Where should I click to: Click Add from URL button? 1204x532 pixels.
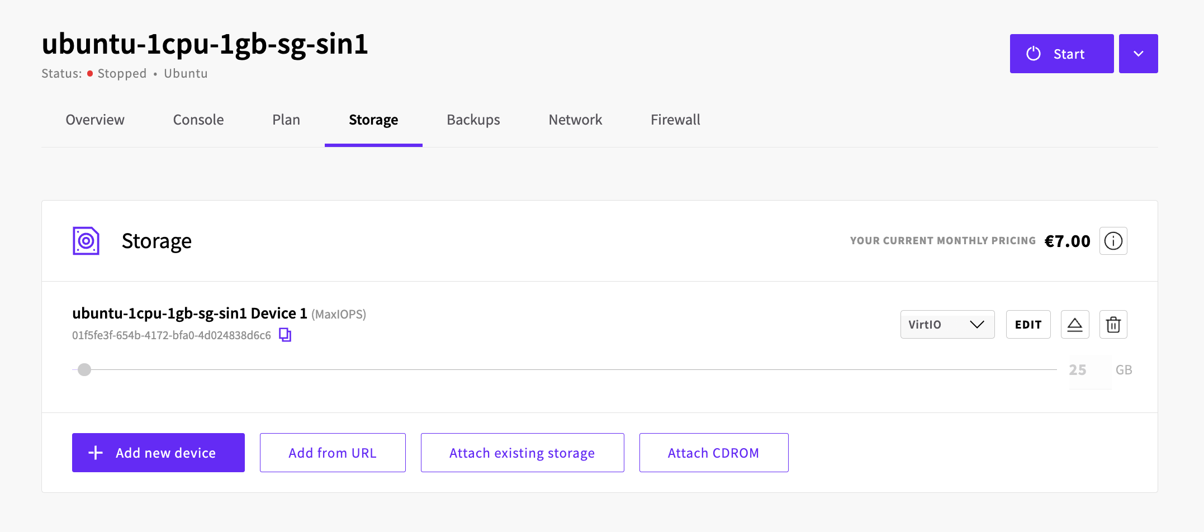pyautogui.click(x=333, y=453)
